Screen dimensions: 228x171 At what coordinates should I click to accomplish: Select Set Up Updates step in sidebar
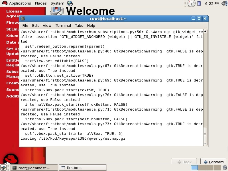click(13, 51)
